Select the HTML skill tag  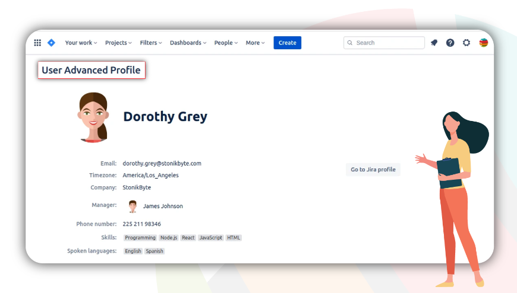(234, 238)
